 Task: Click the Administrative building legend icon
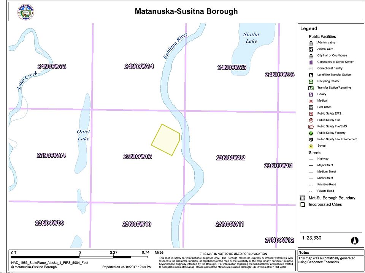[311, 43]
